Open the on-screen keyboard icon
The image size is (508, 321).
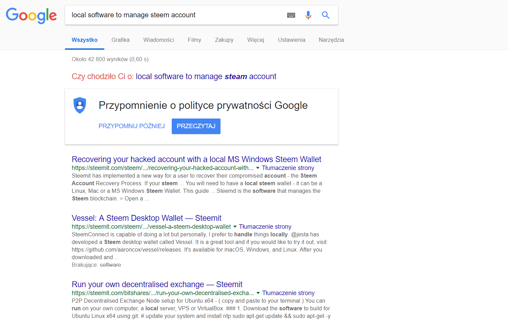click(x=291, y=15)
